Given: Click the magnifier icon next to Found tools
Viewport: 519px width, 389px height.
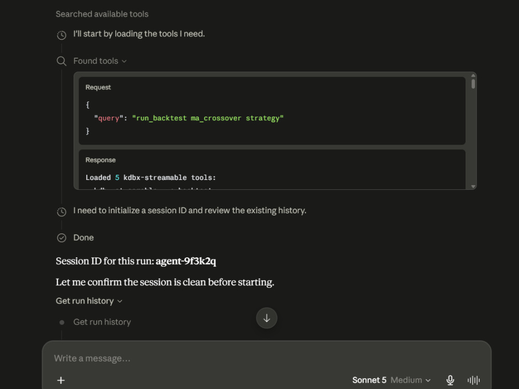Looking at the screenshot, I should [62, 61].
